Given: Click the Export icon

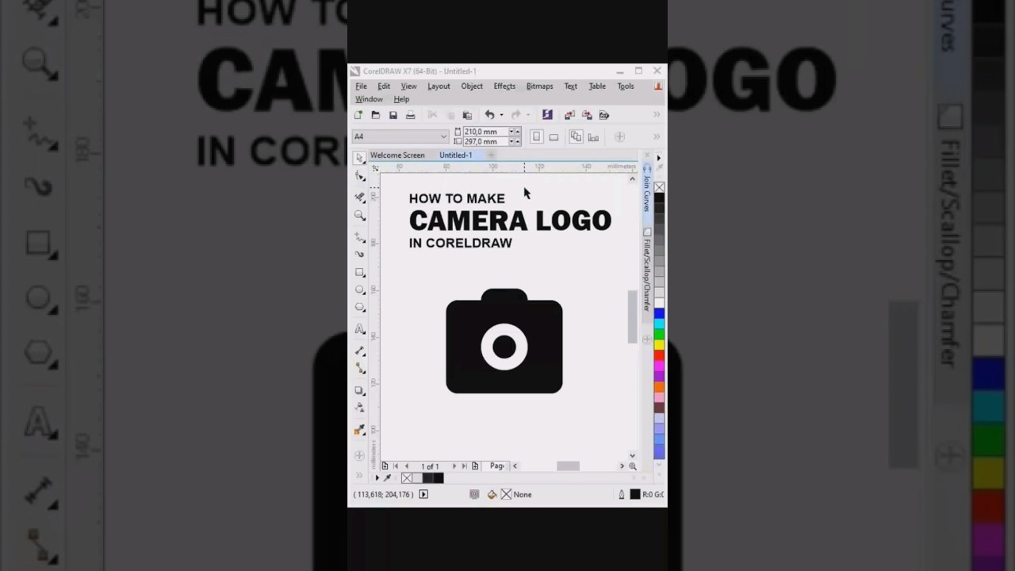Looking at the screenshot, I should pyautogui.click(x=587, y=115).
